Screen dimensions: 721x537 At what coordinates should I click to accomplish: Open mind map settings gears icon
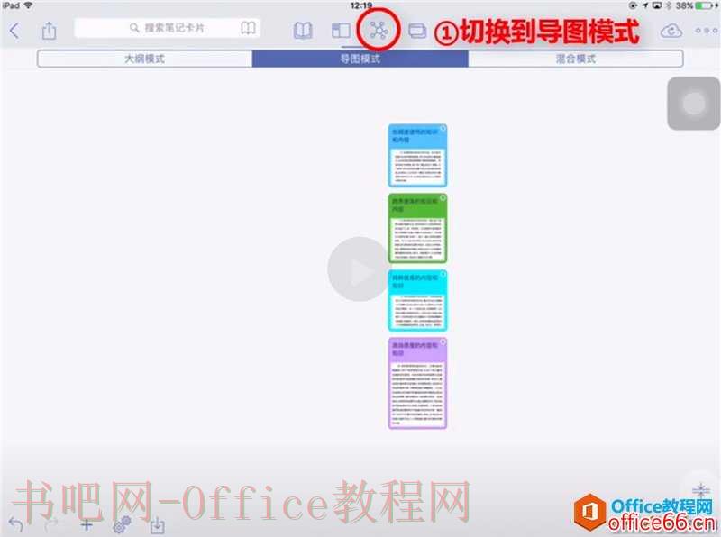click(x=122, y=524)
